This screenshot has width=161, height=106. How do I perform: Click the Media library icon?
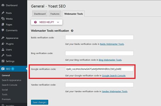(x=3, y=19)
